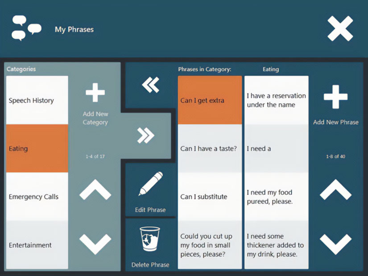Choose phrase 'I need my food pureed, please.'
The image size is (368, 276).
pos(277,197)
